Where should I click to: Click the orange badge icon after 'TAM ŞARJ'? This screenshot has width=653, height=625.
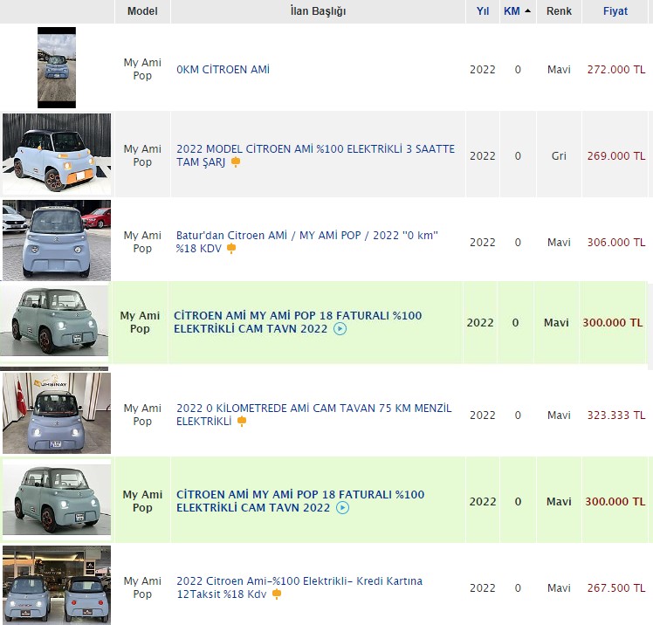click(x=236, y=162)
